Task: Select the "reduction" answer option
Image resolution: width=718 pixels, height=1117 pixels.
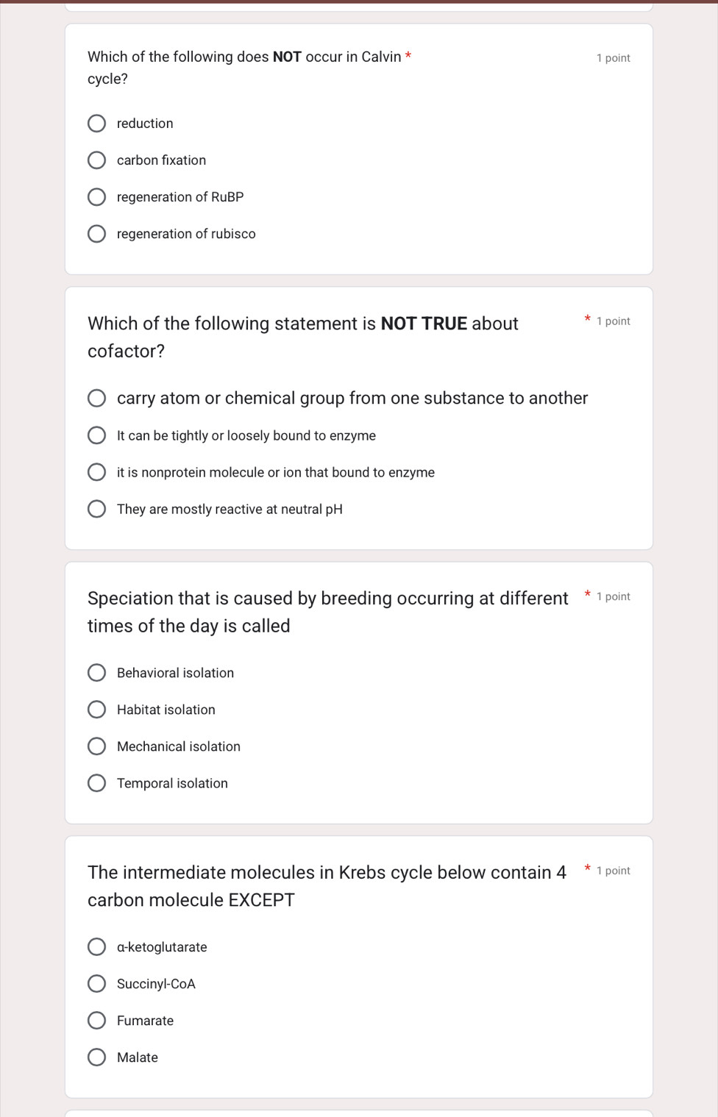Action: 96,123
